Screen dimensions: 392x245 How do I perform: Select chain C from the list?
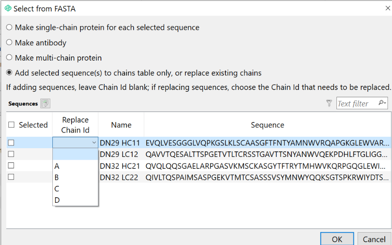point(75,189)
